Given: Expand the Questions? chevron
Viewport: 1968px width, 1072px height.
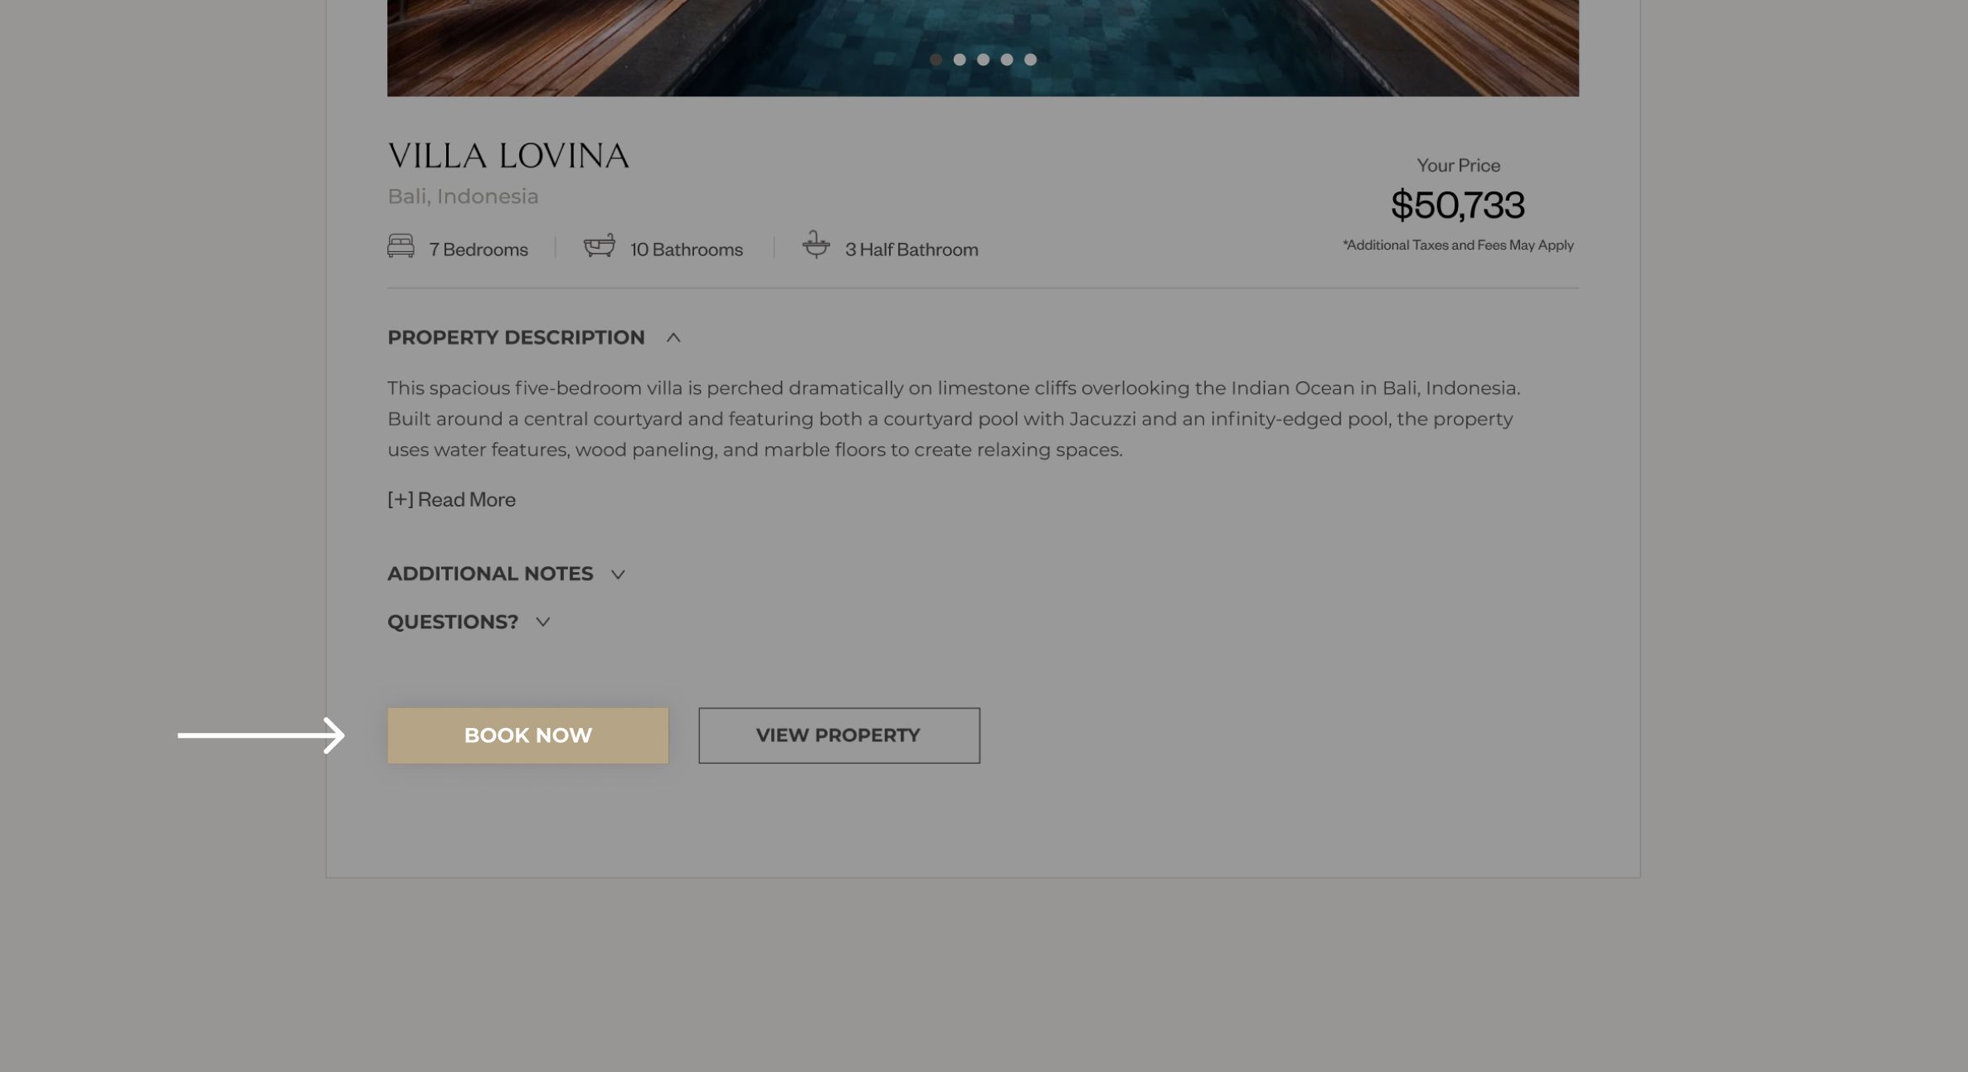Looking at the screenshot, I should (543, 622).
